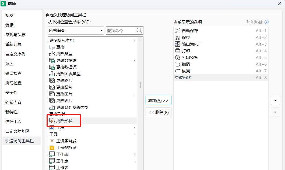Select the highlighted 更改形状 command icon
285x170 pixels.
click(52, 121)
